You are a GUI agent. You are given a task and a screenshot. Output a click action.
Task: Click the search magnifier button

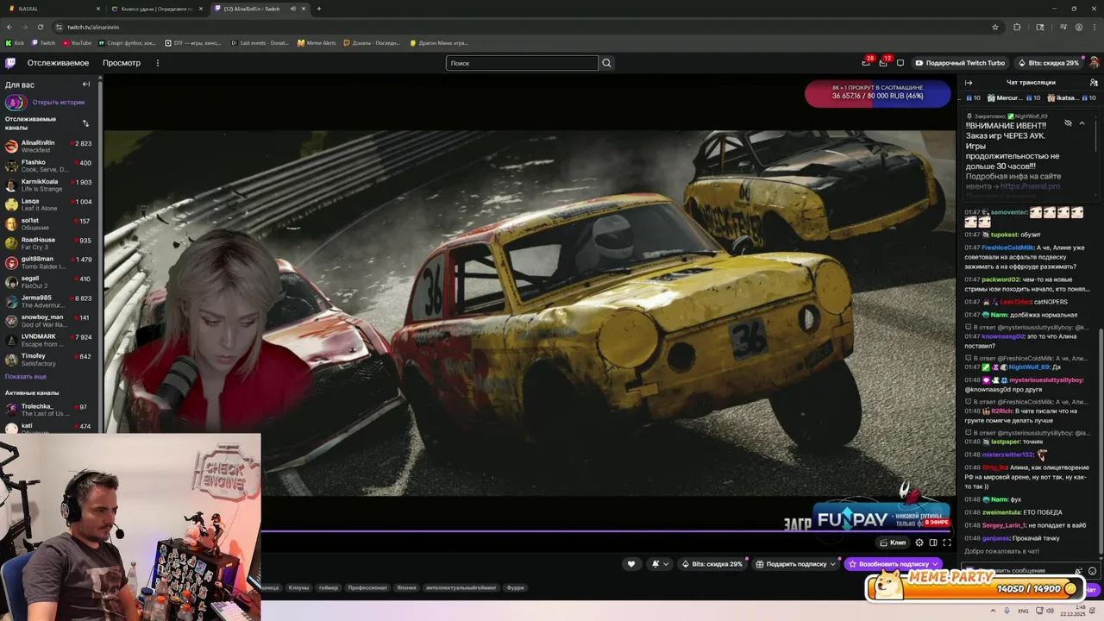606,63
